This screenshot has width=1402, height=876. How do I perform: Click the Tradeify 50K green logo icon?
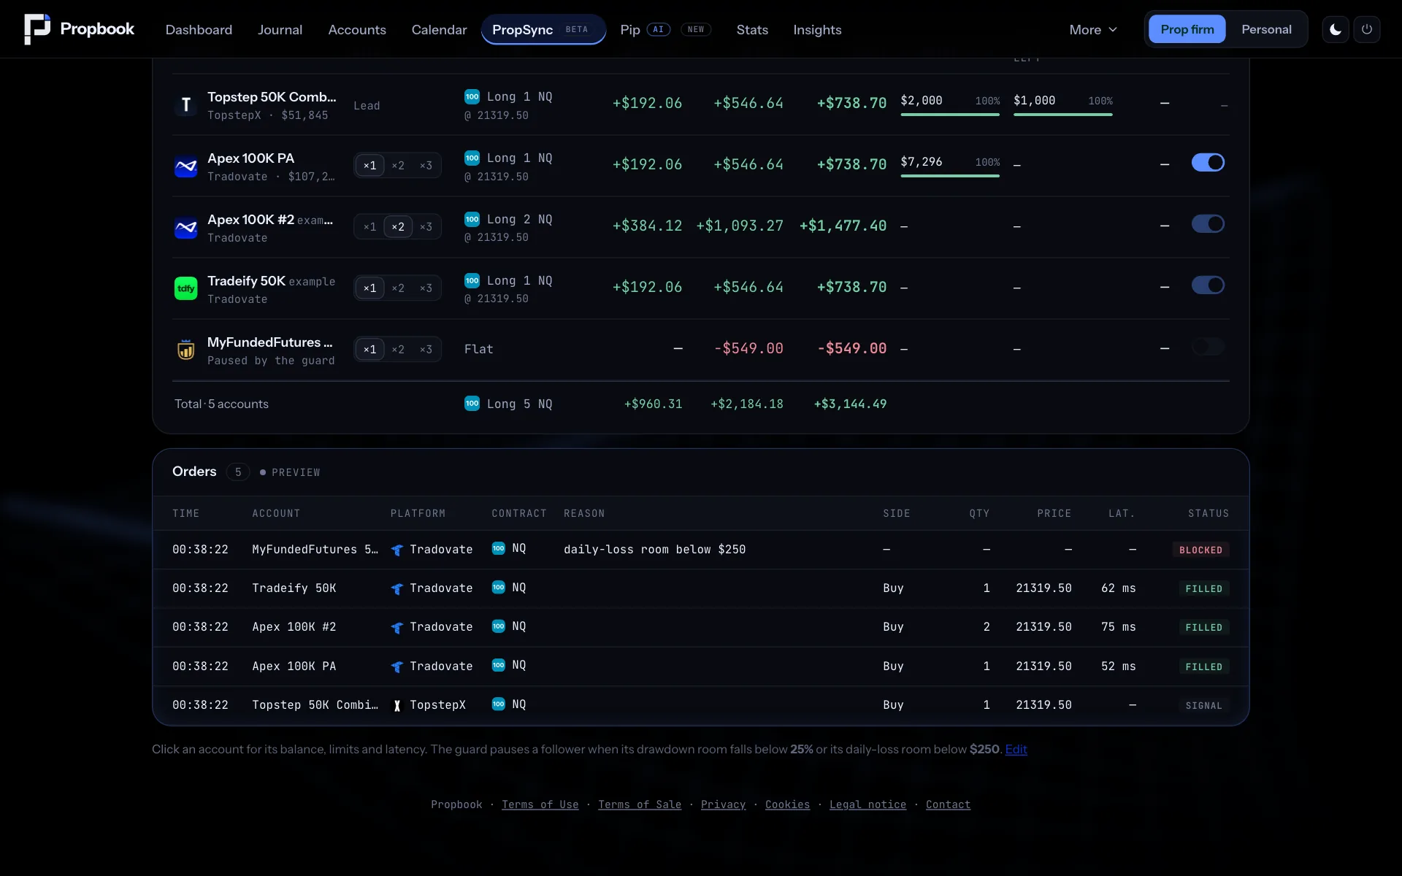point(186,289)
